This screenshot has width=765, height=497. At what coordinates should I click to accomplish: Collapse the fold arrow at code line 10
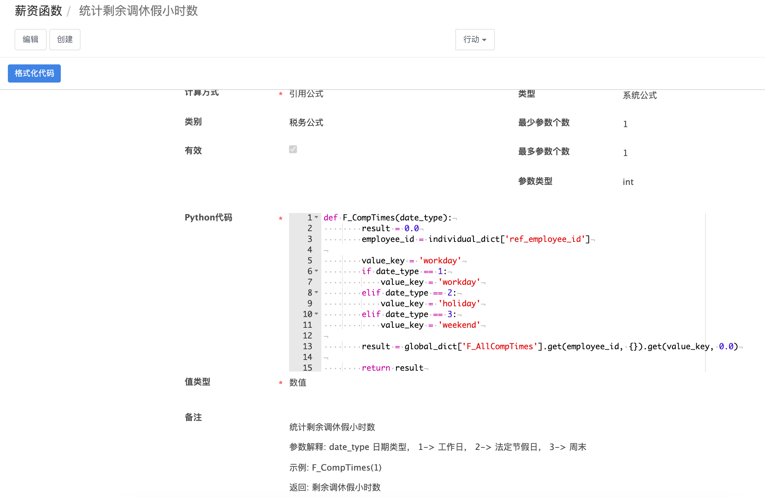click(316, 314)
